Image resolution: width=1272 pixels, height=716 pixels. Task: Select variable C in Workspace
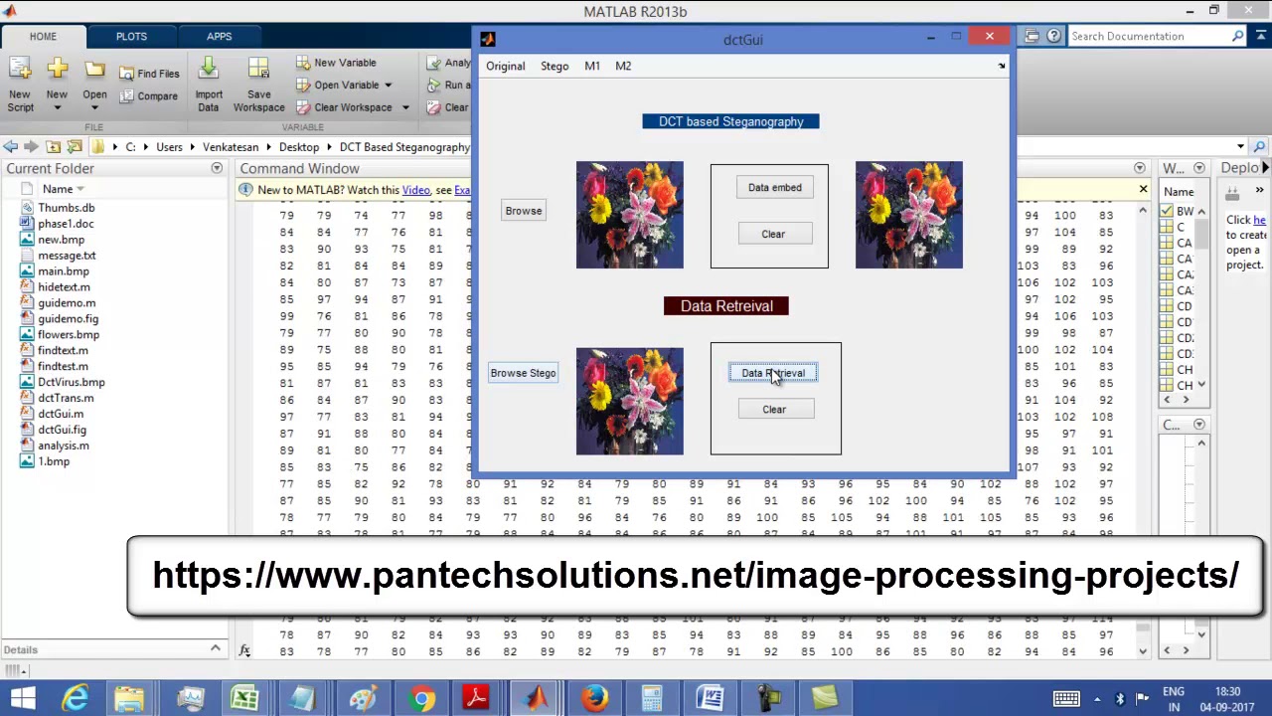click(x=1181, y=227)
